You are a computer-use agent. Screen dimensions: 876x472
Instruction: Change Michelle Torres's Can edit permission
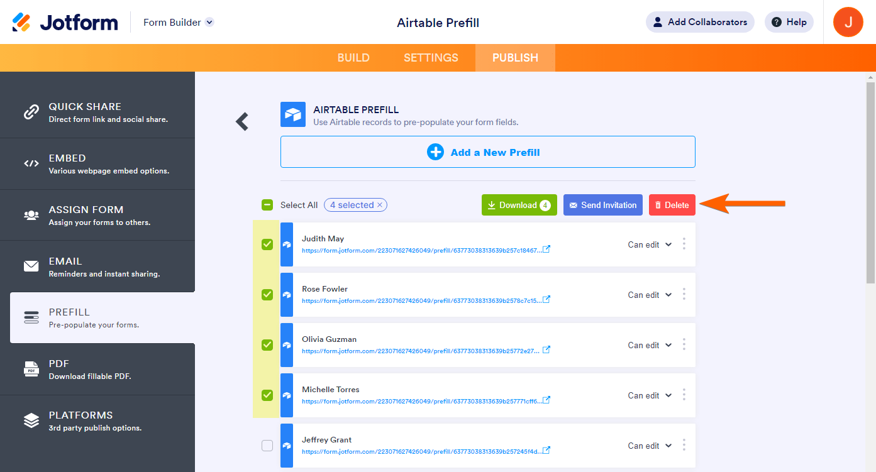650,395
